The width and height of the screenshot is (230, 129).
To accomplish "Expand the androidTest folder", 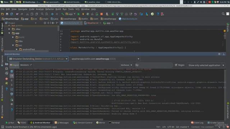I will pyautogui.click(x=17, y=49).
